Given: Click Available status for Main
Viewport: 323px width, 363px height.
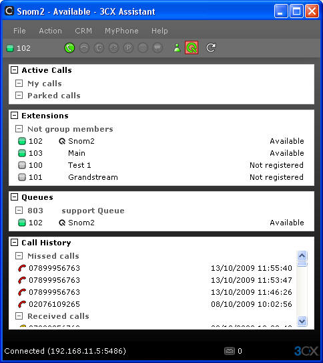Looking at the screenshot, I should point(287,153).
